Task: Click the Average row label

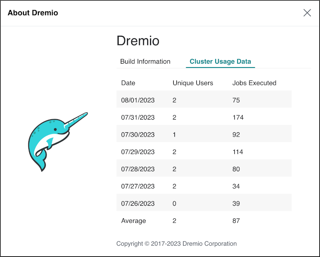Action: [x=134, y=221]
